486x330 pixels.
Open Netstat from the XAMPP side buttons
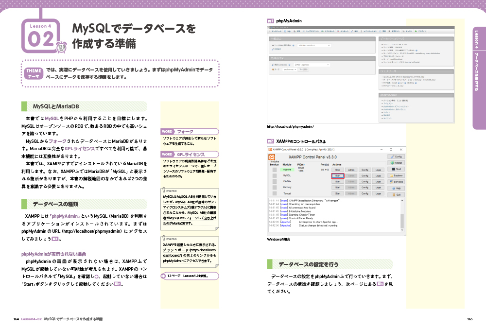coord(396,163)
